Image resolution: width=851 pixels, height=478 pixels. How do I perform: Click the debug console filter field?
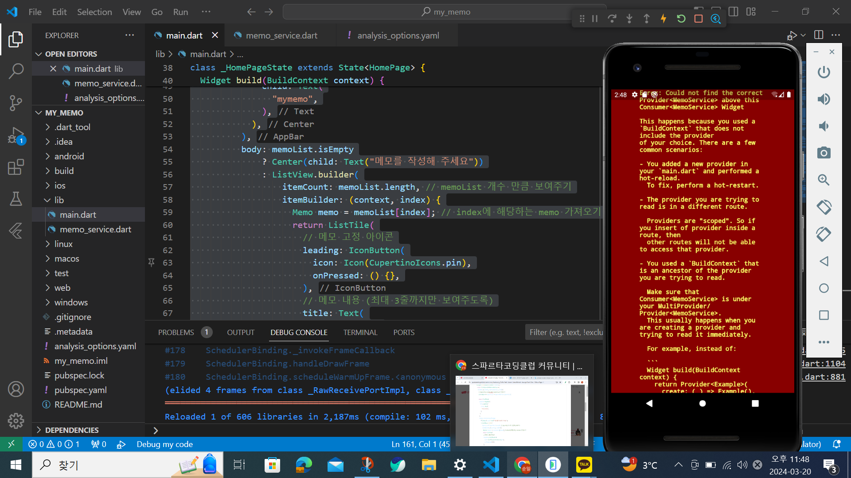[564, 332]
